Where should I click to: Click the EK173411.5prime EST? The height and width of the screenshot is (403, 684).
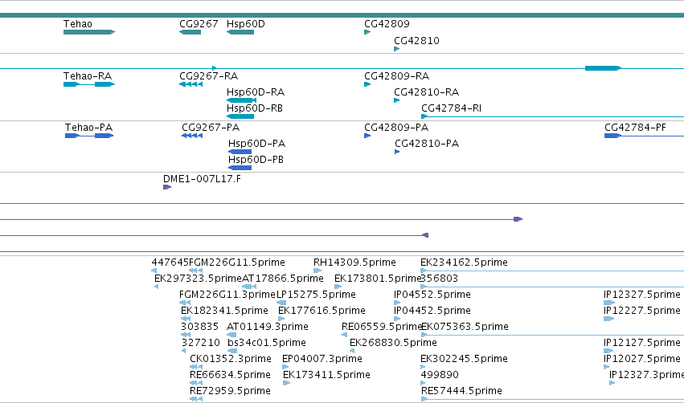coord(287,383)
